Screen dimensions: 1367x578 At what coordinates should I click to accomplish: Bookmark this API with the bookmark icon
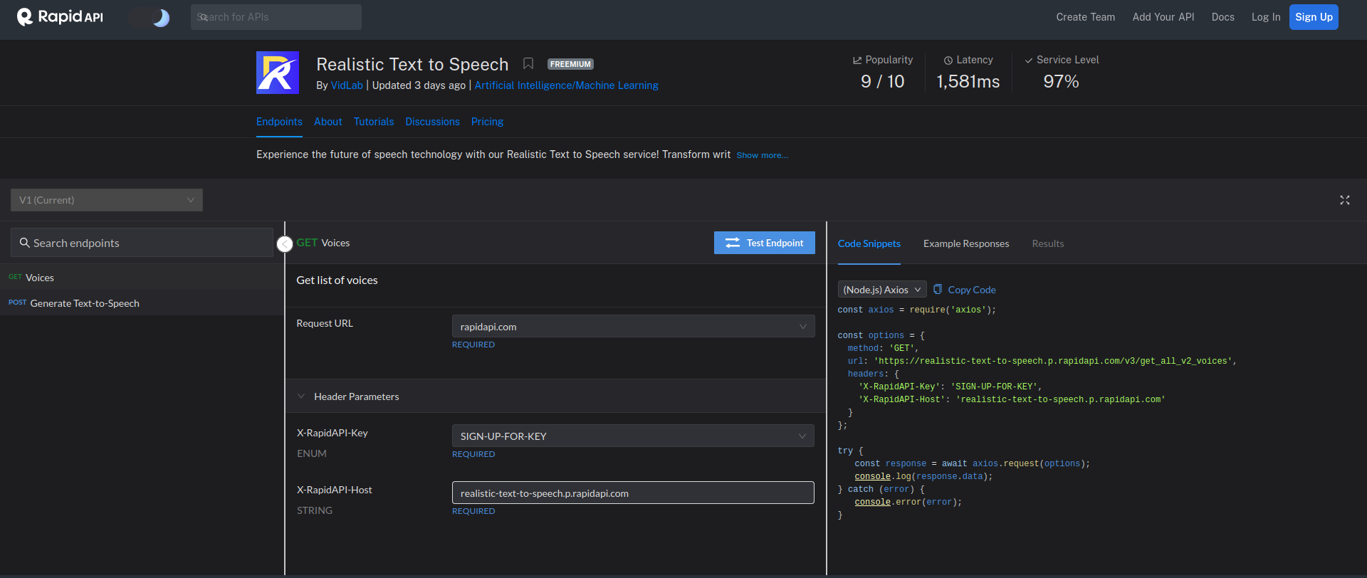tap(528, 63)
